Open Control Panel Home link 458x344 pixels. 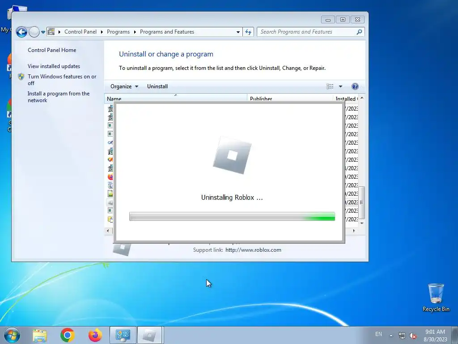(x=52, y=50)
